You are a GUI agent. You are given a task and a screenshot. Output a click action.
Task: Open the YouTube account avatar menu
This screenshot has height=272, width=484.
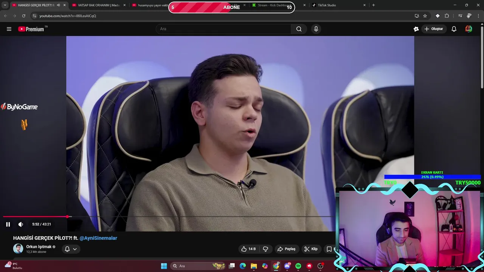point(468,29)
